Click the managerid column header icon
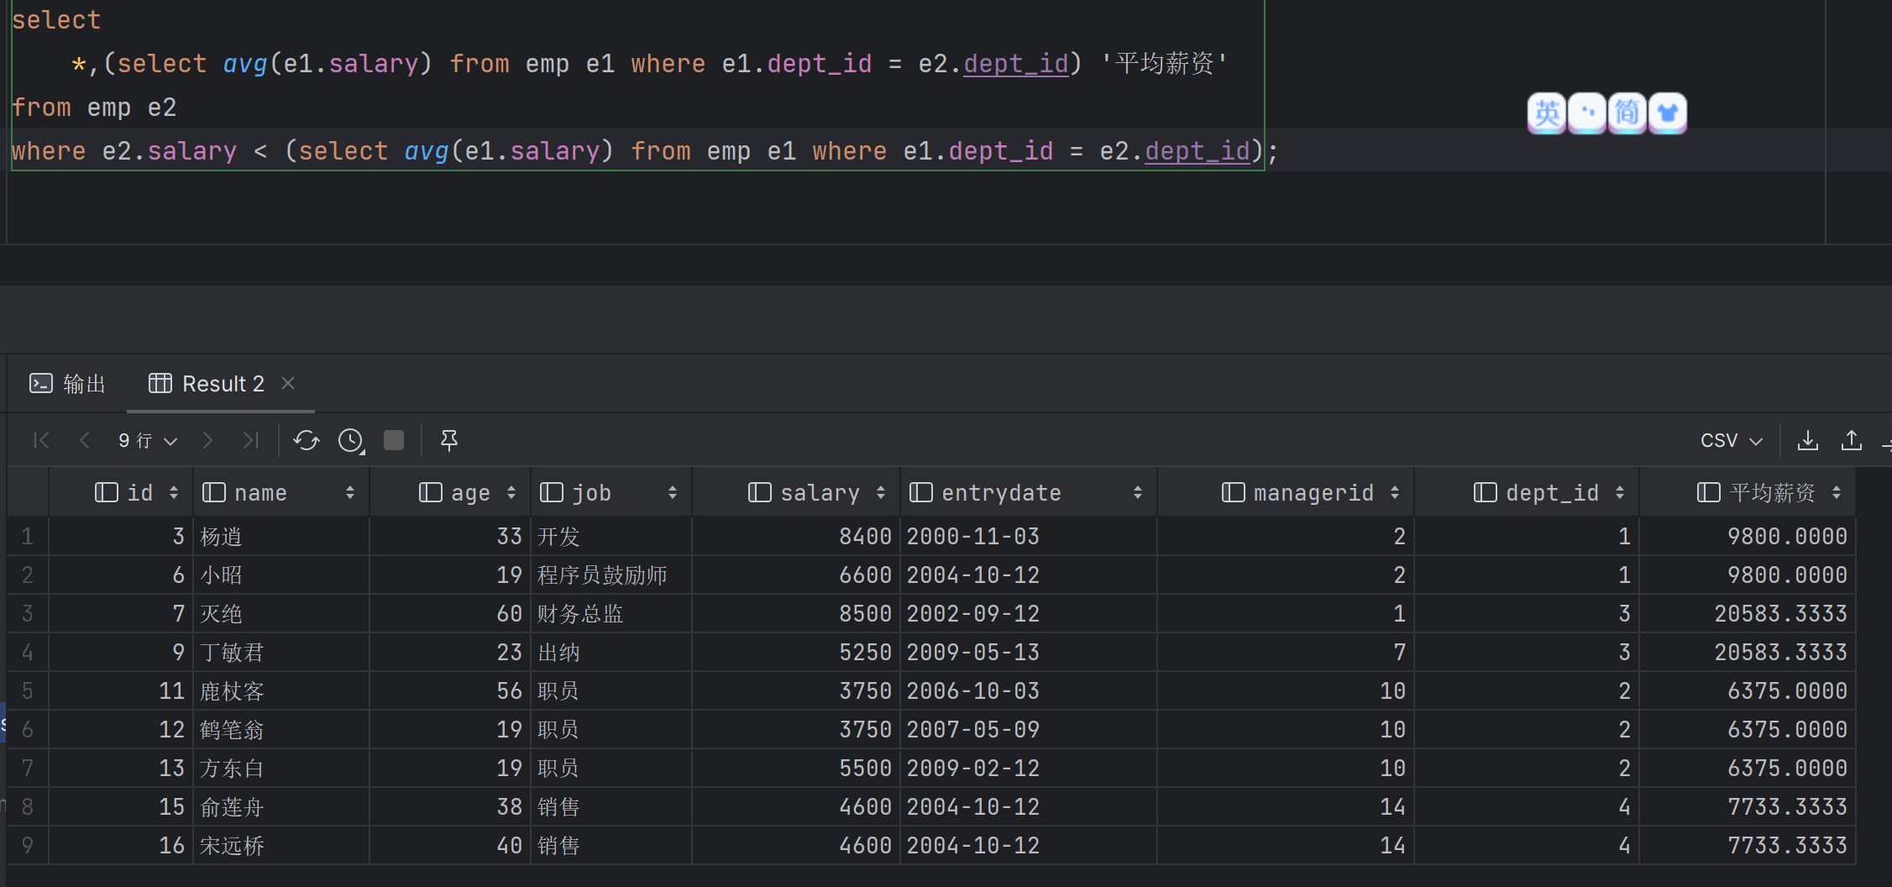The image size is (1892, 887). tap(1234, 492)
